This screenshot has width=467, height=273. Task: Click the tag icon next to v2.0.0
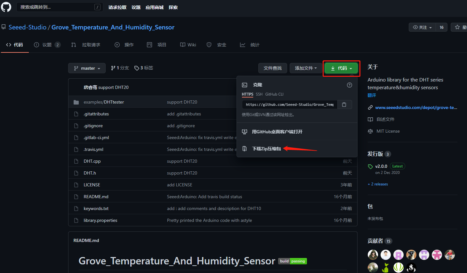pyautogui.click(x=370, y=167)
